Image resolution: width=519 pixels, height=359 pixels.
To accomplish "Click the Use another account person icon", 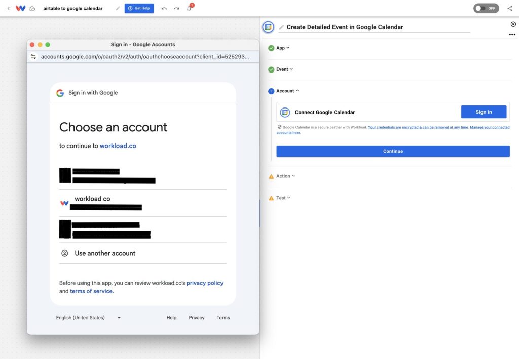I will pyautogui.click(x=64, y=254).
